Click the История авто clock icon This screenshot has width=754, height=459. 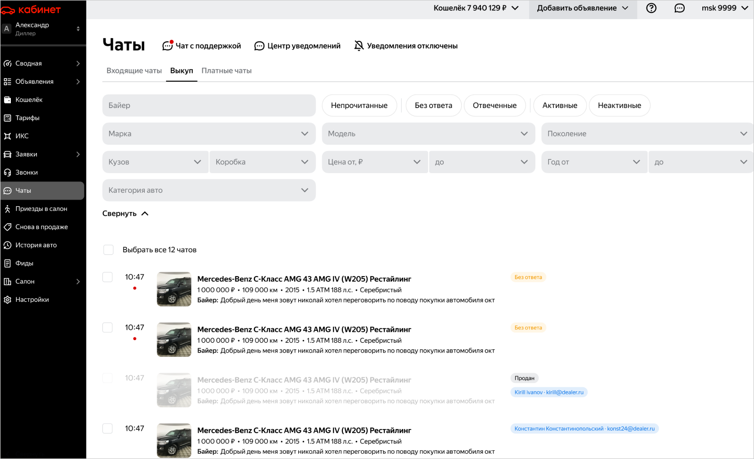pyautogui.click(x=7, y=245)
